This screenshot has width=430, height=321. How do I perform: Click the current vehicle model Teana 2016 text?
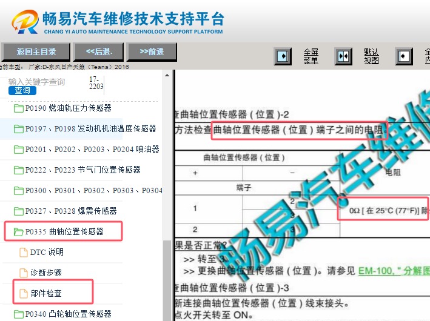65,67
